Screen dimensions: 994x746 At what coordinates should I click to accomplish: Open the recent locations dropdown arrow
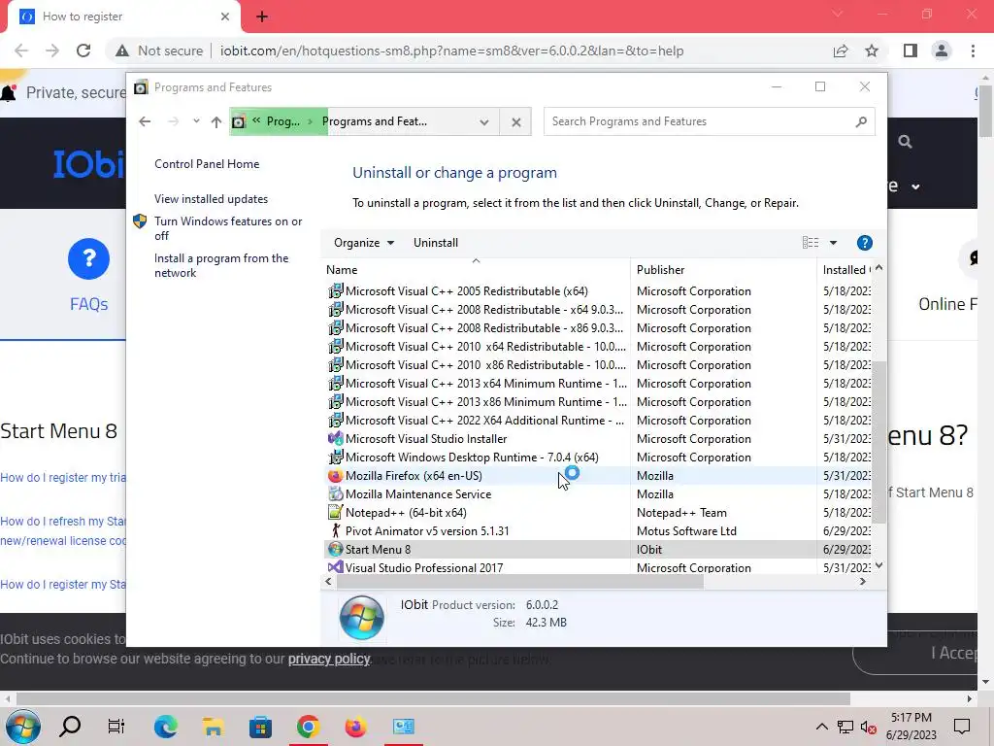click(x=196, y=121)
